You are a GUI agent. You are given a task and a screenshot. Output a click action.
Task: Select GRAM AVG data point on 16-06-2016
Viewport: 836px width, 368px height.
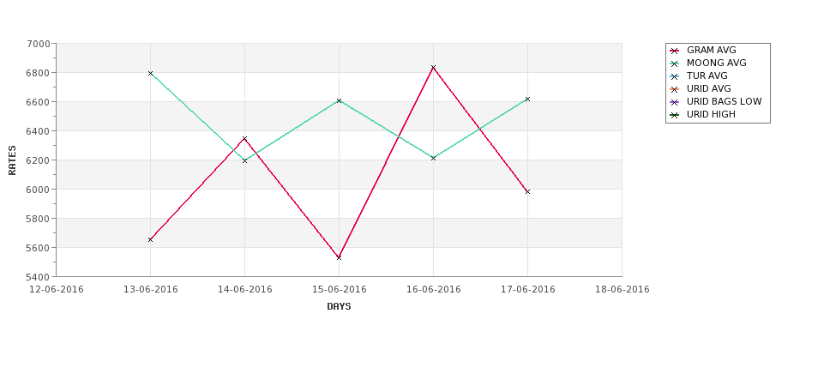click(434, 68)
